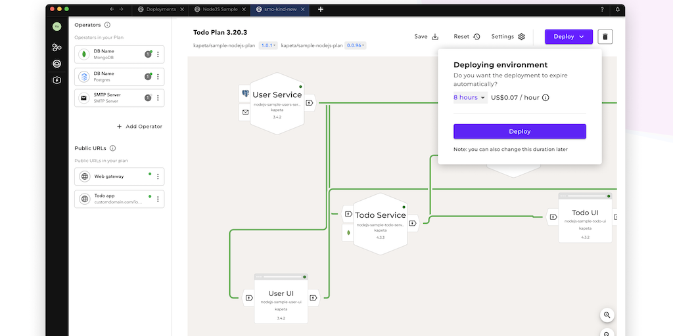Open the notifications bell icon
Image resolution: width=673 pixels, height=336 pixels.
click(617, 10)
